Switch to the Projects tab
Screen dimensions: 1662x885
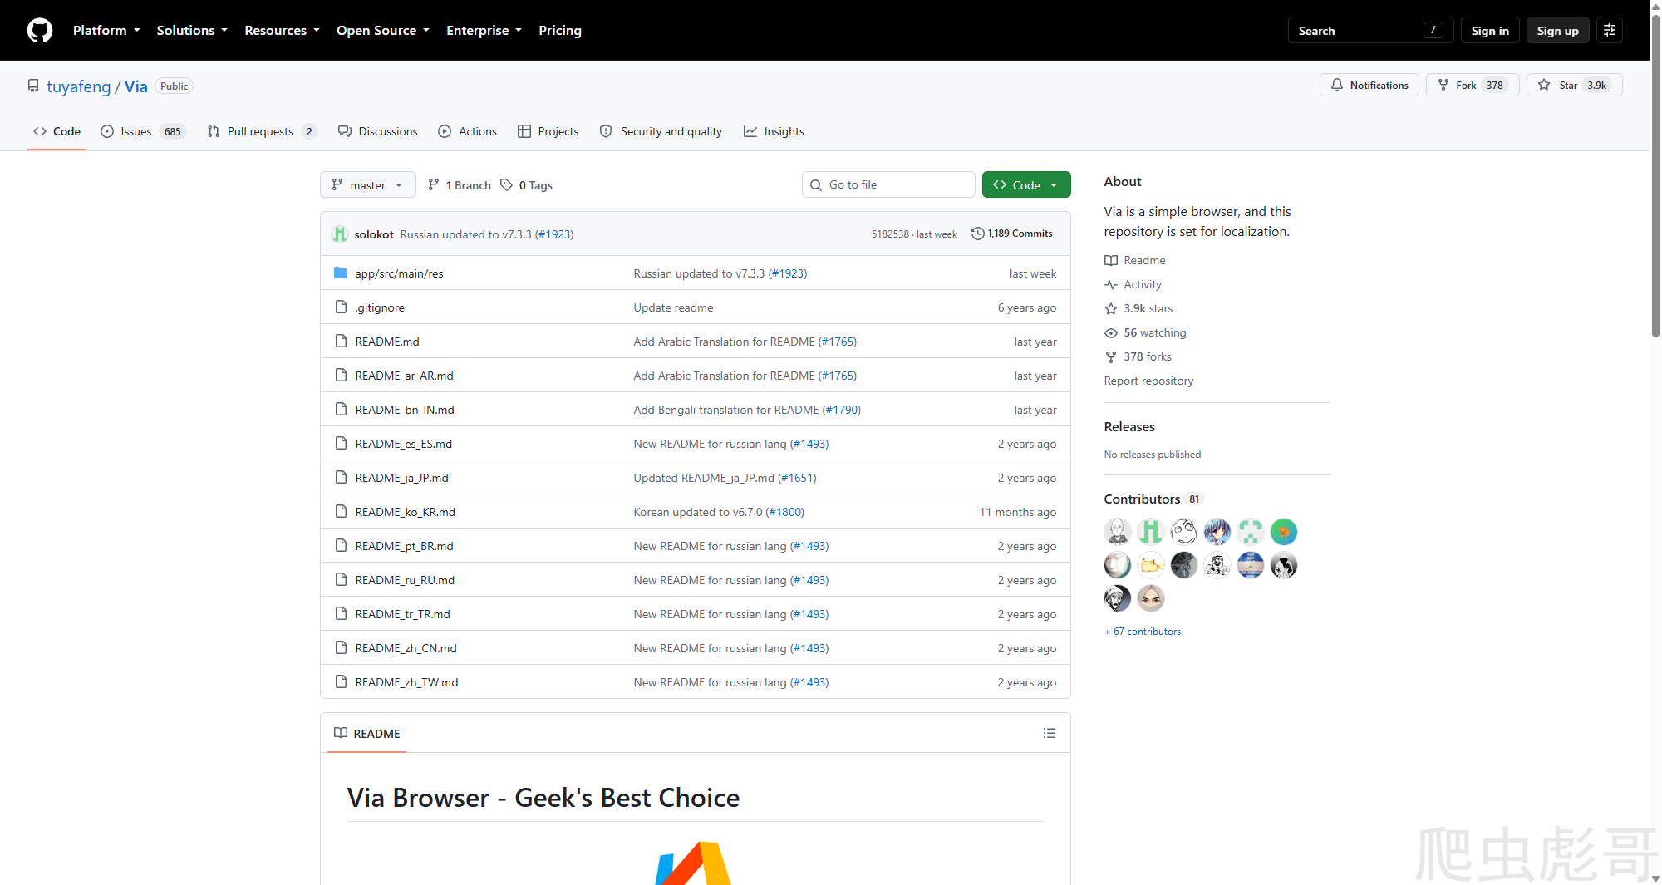click(548, 131)
